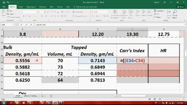Select the CHCH sheet tab

(x=18, y=96)
